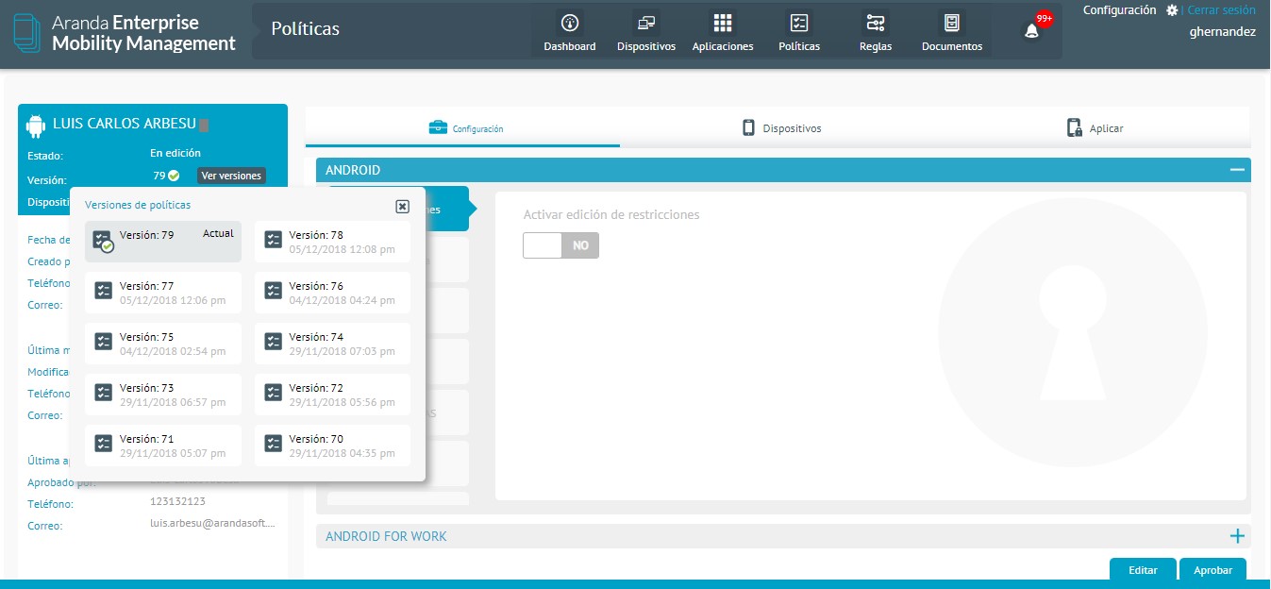Collapse the ANDROID section

coord(1236,170)
